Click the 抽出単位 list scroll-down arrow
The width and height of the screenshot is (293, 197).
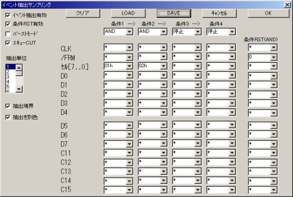19,89
